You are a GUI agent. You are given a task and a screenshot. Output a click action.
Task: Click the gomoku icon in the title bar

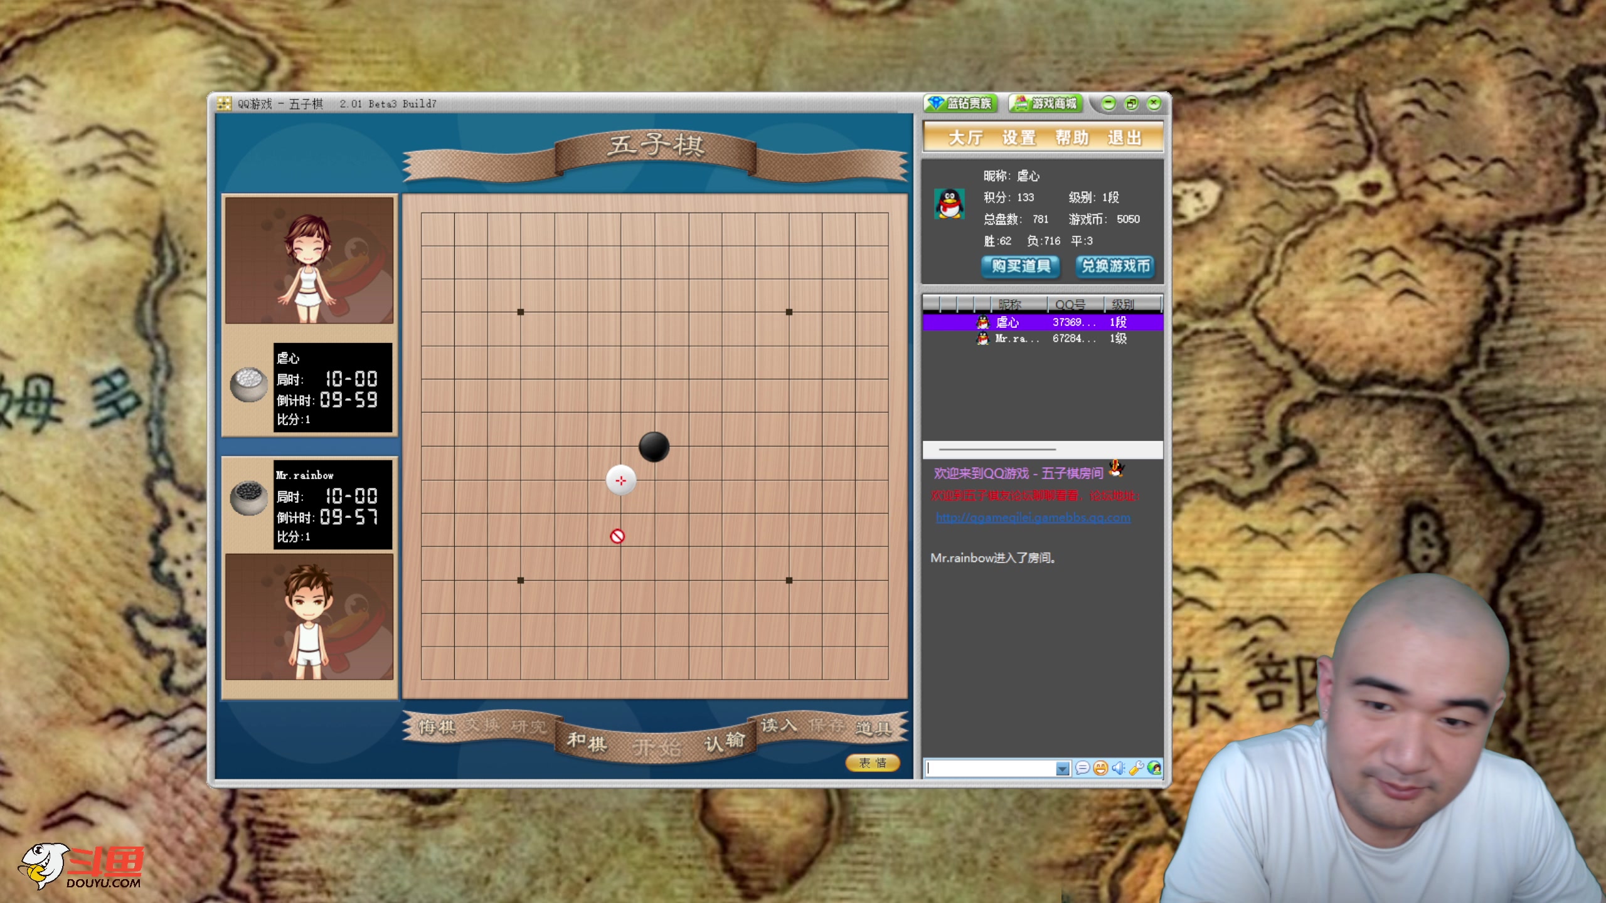(x=224, y=103)
